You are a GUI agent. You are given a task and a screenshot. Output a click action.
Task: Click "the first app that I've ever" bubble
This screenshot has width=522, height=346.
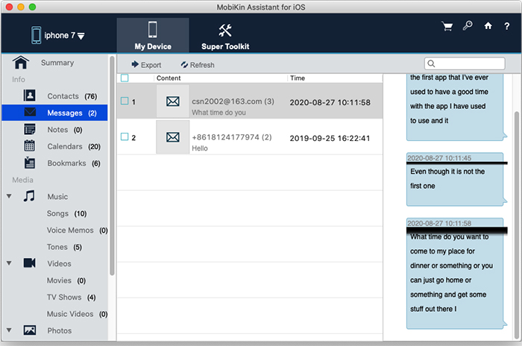click(455, 107)
